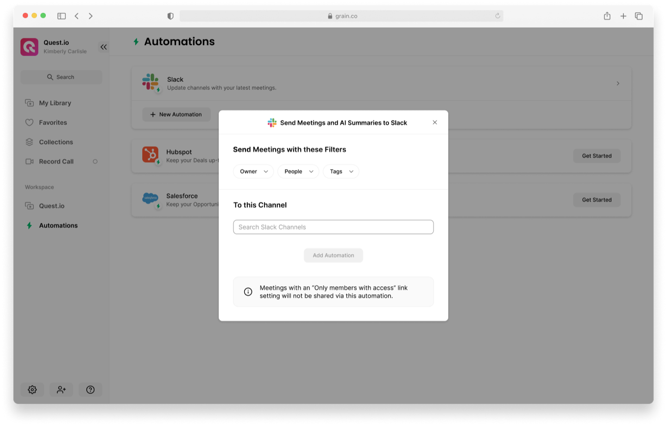This screenshot has height=426, width=667.
Task: Click the Slack logo in automations list
Action: coord(151,82)
